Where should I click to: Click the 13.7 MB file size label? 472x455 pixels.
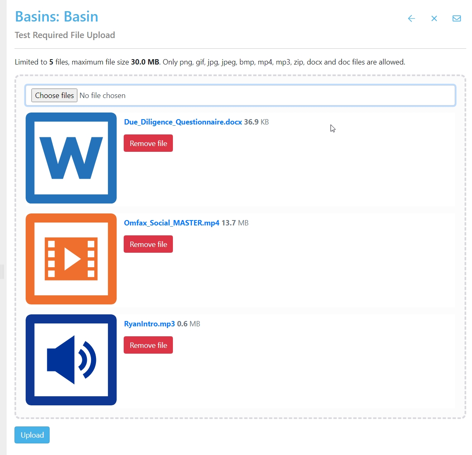(x=235, y=223)
